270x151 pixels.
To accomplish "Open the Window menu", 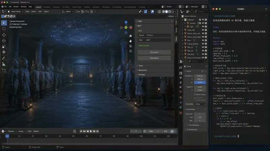I will tap(24, 7).
